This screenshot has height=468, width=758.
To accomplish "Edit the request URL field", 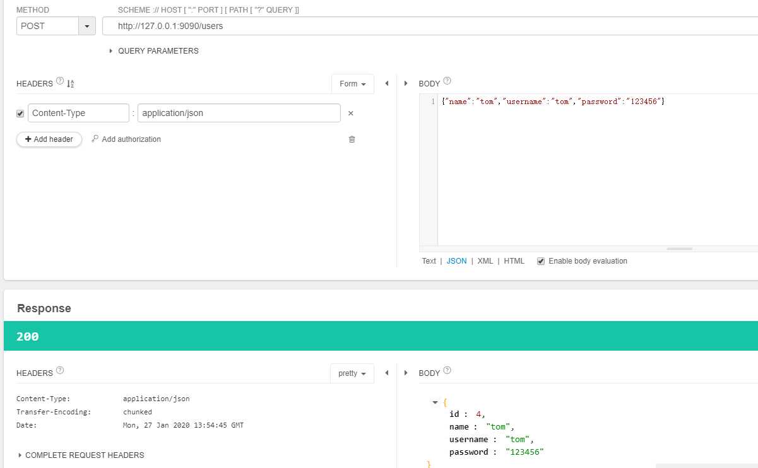I will click(x=430, y=26).
